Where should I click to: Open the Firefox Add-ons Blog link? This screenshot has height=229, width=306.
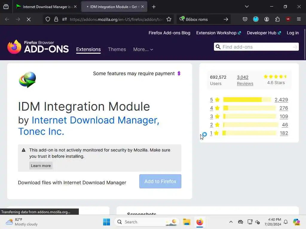click(x=169, y=33)
